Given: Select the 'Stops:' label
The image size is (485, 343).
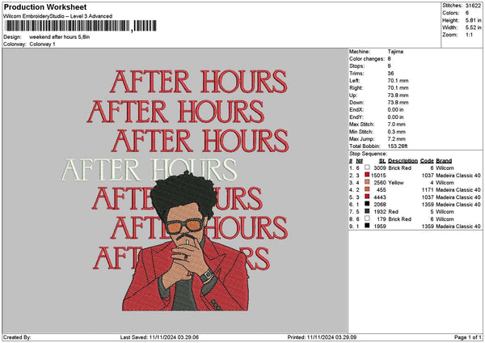Looking at the screenshot, I should tap(356, 66).
